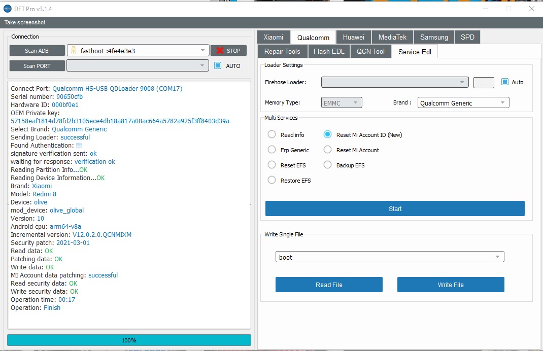Select the Reset EFS radio button
Viewport: 543px width, 351px height.
point(272,165)
